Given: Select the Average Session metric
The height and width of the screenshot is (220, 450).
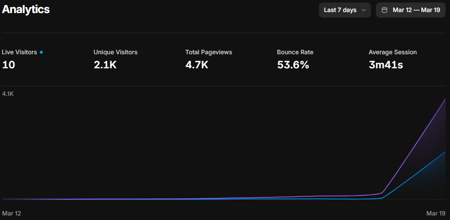Looking at the screenshot, I should click(x=393, y=59).
